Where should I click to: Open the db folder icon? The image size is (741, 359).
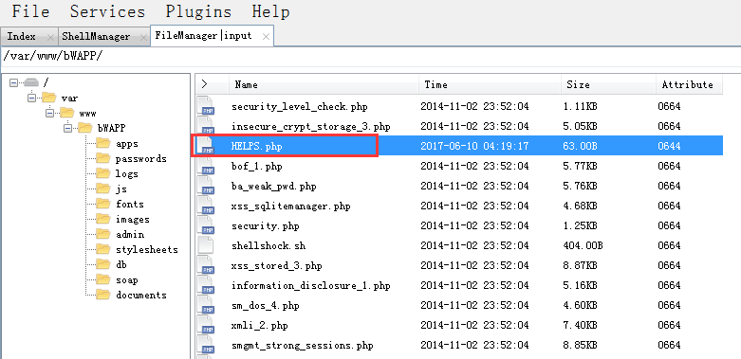[103, 263]
